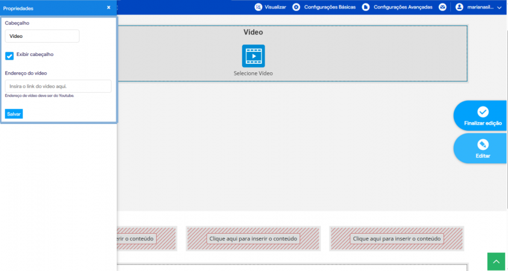Open Configurações Básicas gear icon
Screen dimensions: 508x271
pyautogui.click(x=296, y=7)
